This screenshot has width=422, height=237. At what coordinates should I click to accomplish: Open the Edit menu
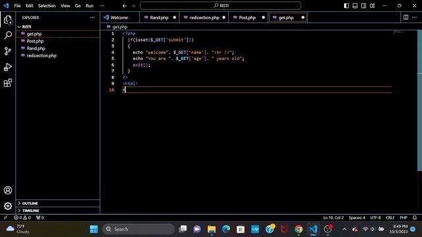[29, 6]
